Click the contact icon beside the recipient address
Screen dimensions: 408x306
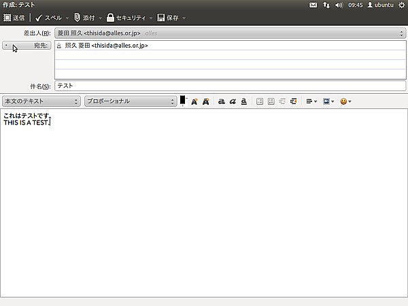coord(59,46)
